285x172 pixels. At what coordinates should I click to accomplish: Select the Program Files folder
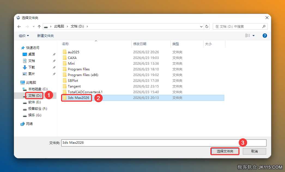[78, 69]
